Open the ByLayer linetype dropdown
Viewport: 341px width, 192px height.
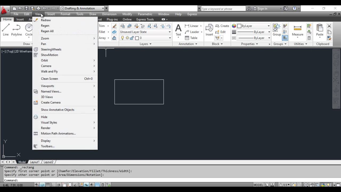(x=254, y=38)
